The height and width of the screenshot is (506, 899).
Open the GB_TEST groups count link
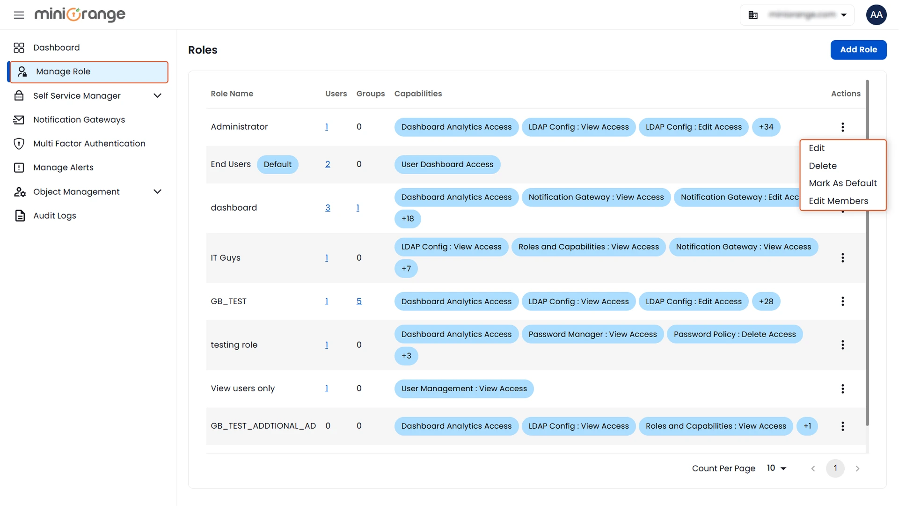click(359, 301)
